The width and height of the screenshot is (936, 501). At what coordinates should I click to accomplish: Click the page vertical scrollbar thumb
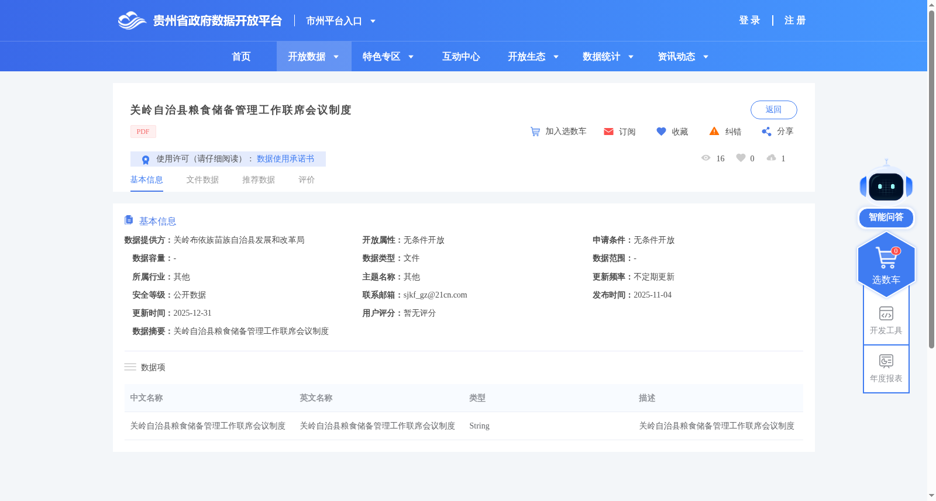click(x=931, y=178)
